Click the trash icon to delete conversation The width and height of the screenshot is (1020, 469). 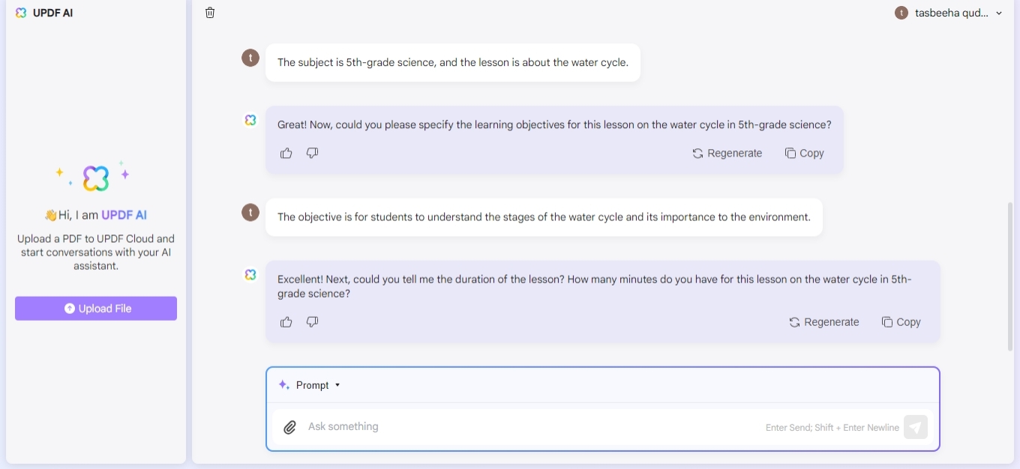[x=210, y=13]
